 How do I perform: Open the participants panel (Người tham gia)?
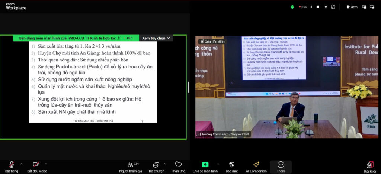130,166
